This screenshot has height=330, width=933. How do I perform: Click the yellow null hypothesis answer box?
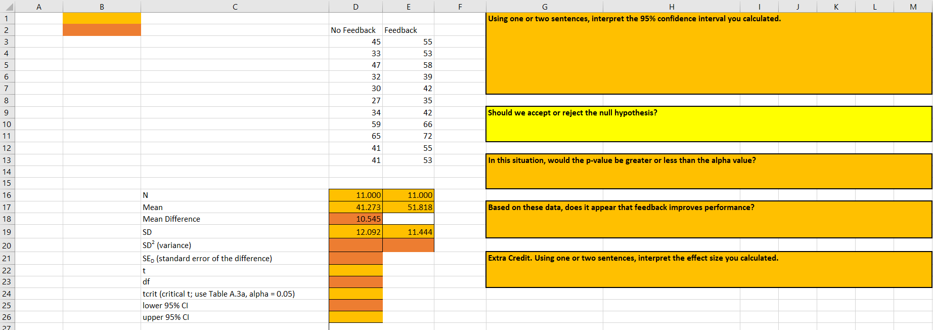click(x=708, y=124)
